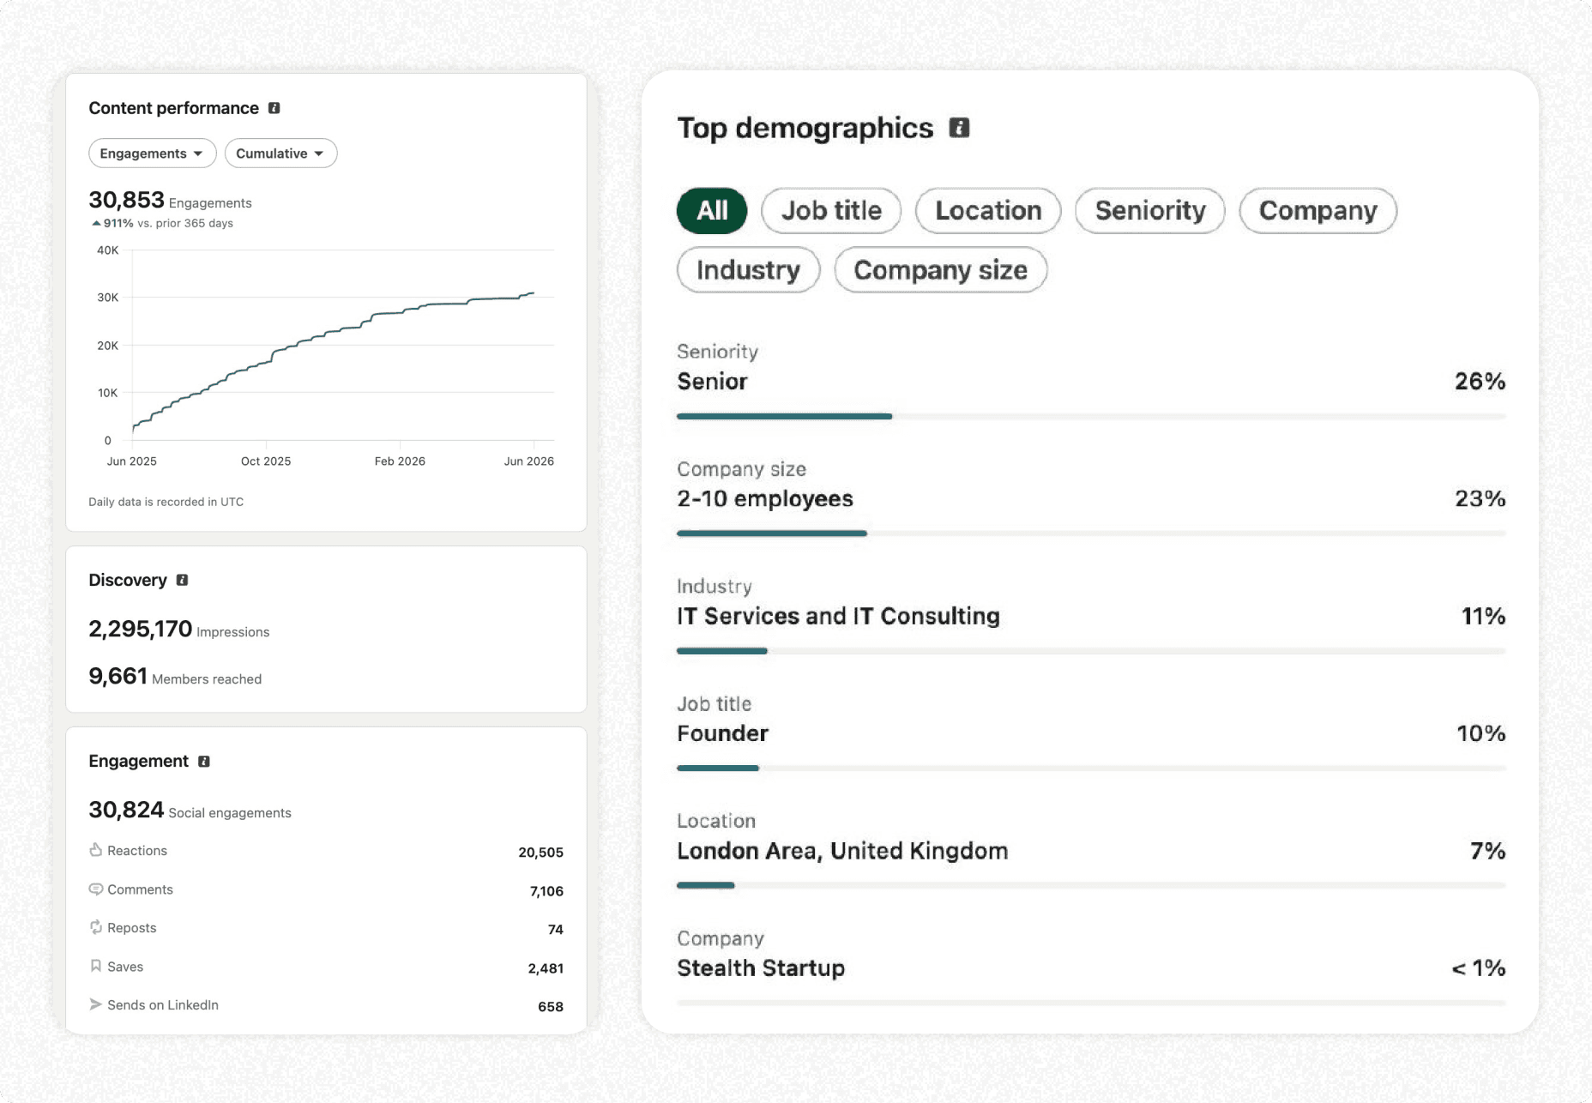
Task: Click the chart line near Jun 2026
Action: [527, 295]
